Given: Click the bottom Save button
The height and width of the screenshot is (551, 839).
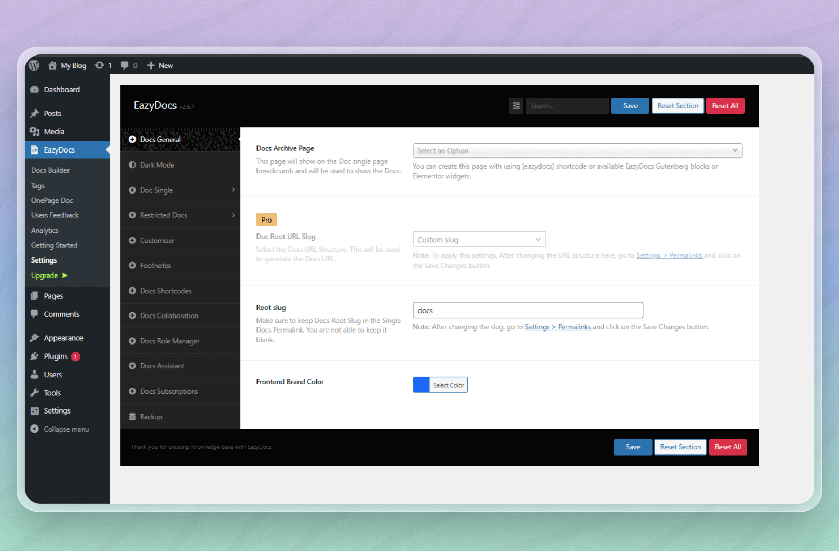Looking at the screenshot, I should [633, 447].
